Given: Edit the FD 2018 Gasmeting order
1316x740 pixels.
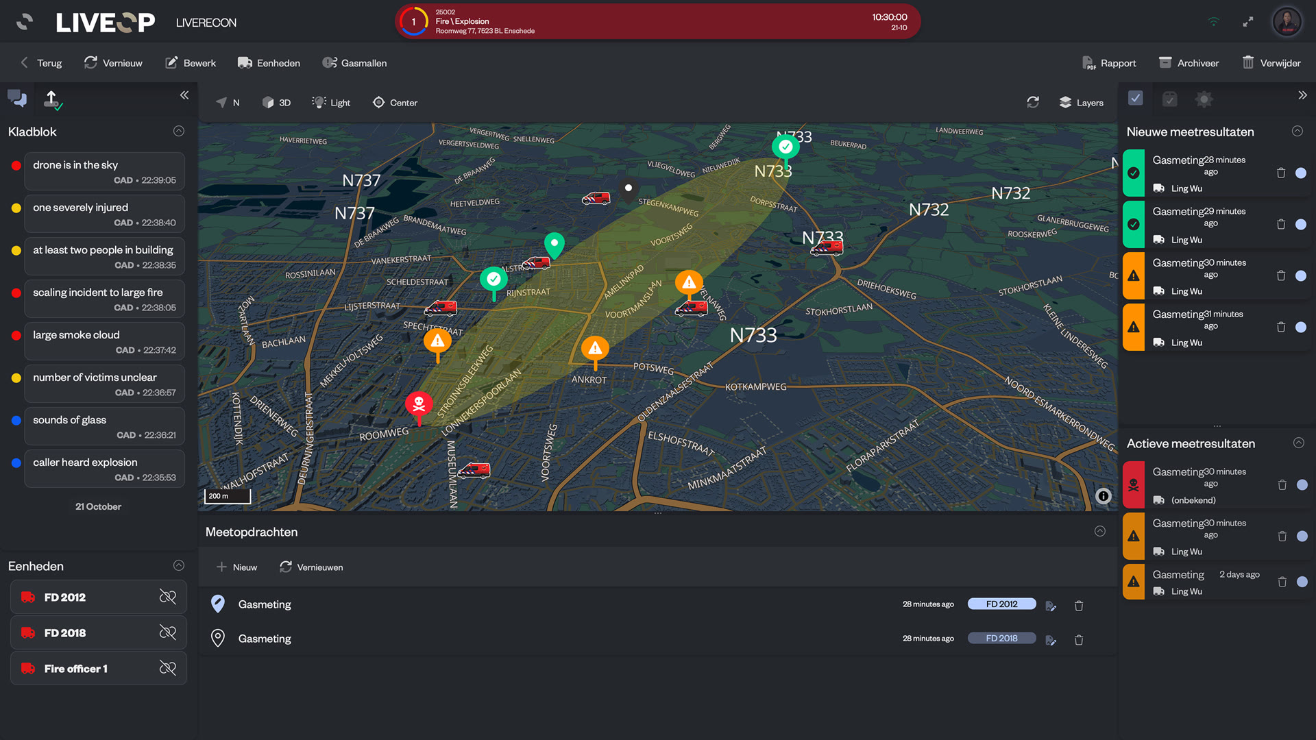Looking at the screenshot, I should [1051, 640].
